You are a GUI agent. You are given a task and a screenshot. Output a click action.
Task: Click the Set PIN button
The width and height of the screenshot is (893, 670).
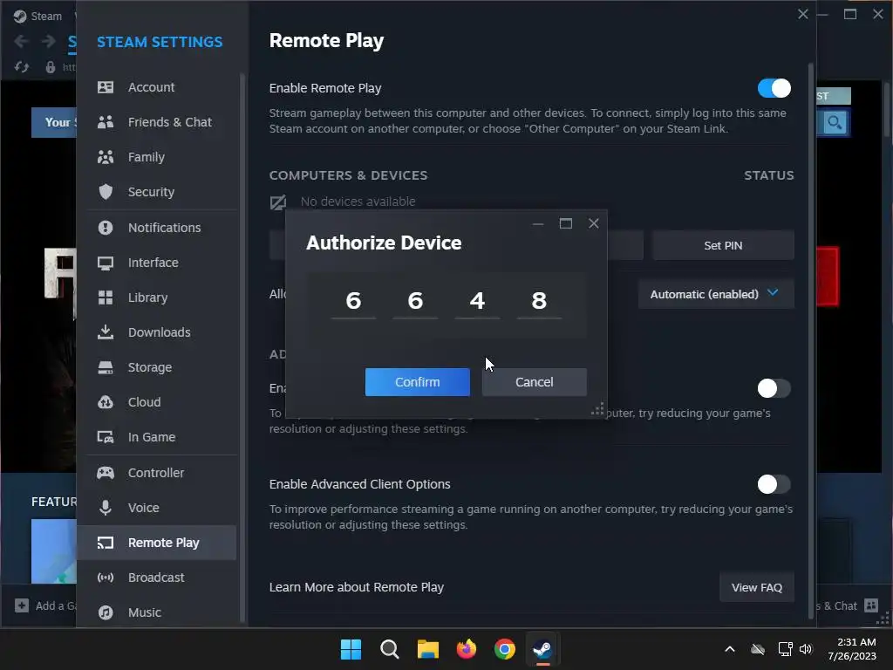click(x=723, y=245)
